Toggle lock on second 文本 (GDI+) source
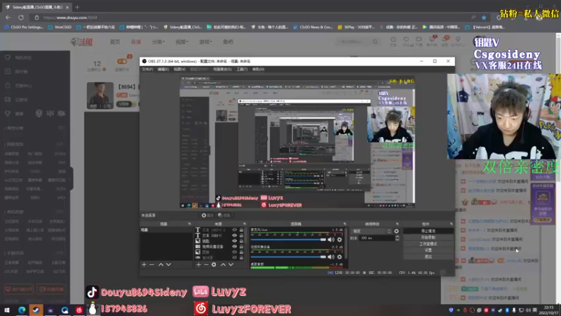 coord(241,235)
